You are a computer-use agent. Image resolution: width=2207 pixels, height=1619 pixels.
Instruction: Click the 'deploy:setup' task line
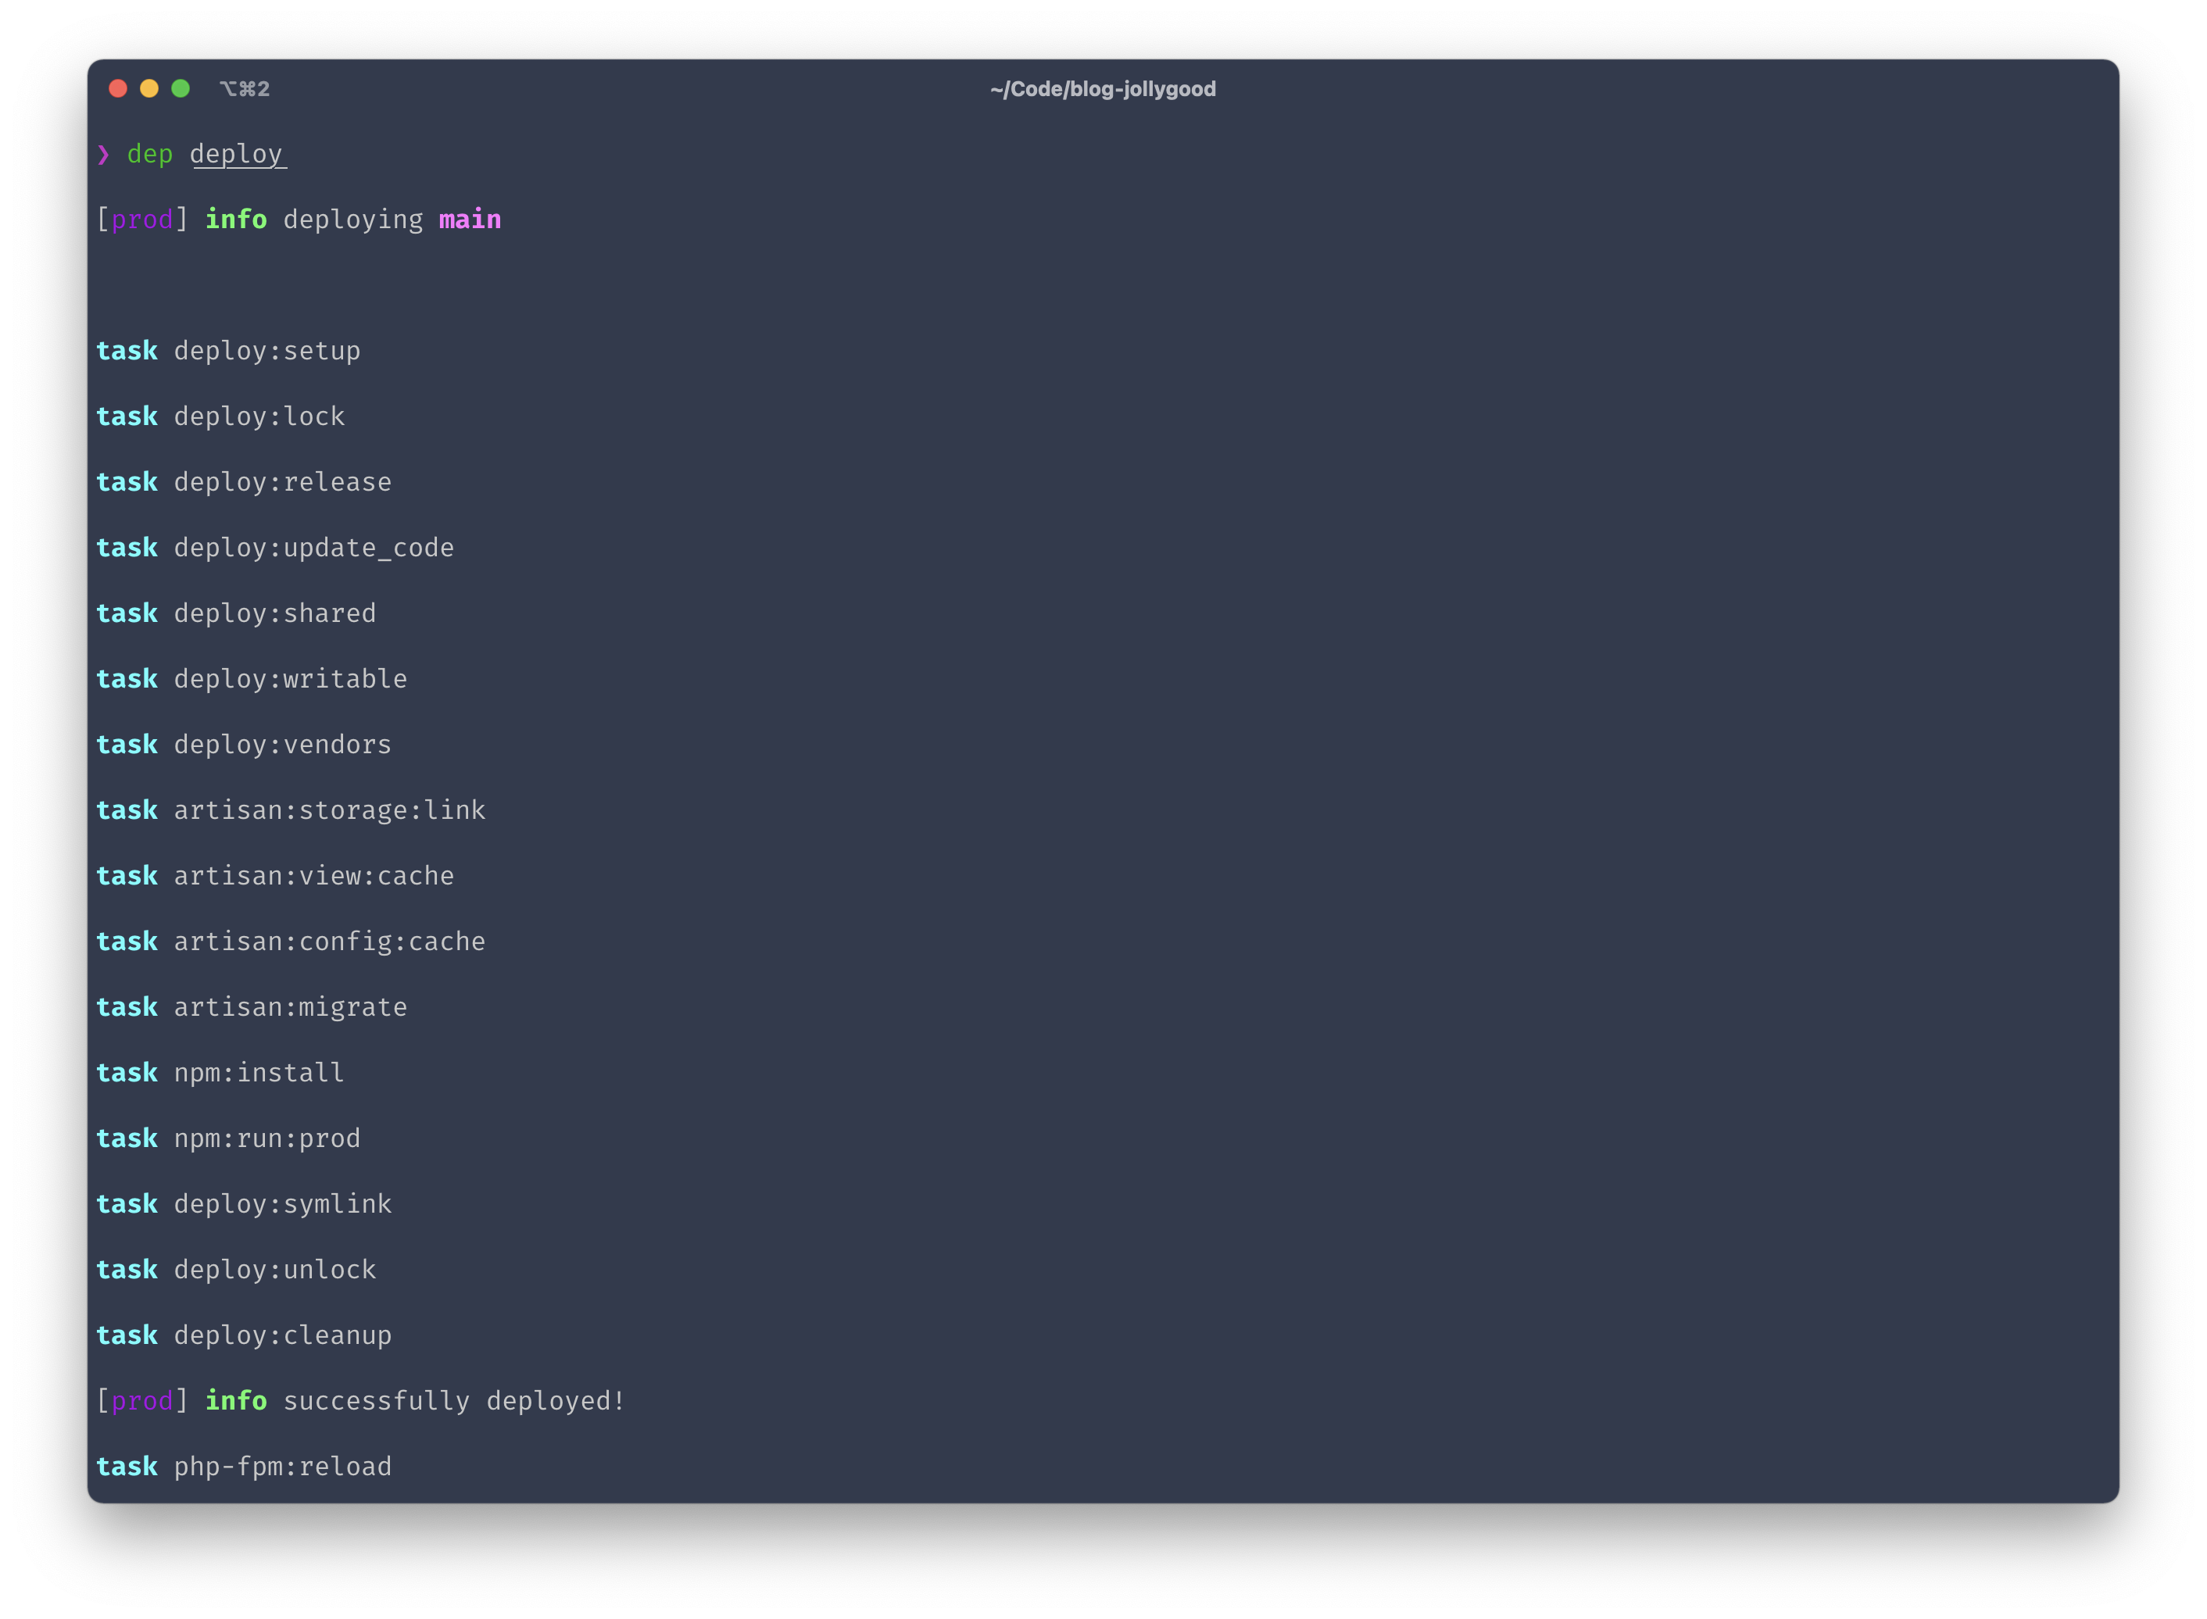[x=228, y=351]
